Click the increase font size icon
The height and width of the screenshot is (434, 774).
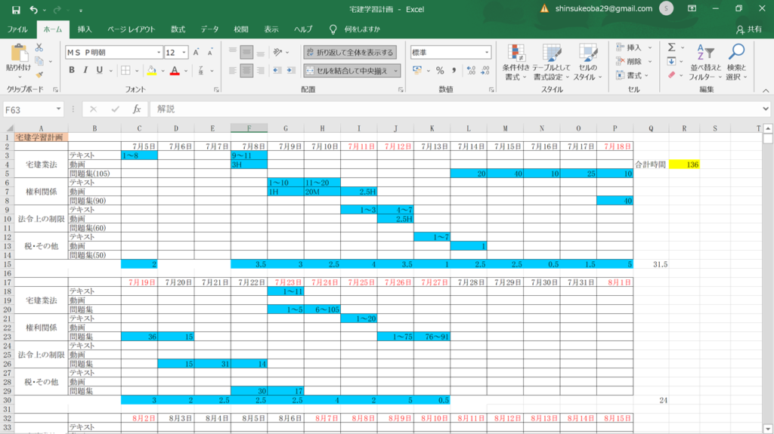[197, 52]
